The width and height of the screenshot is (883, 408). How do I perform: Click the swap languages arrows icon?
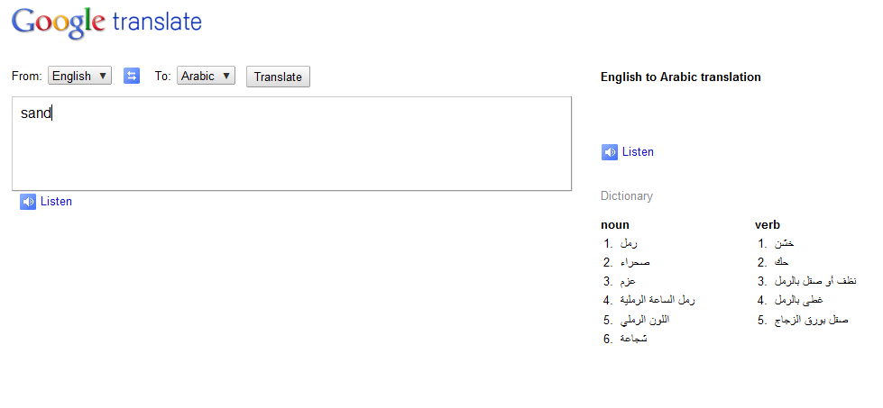pyautogui.click(x=132, y=77)
